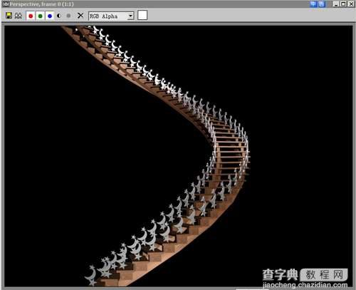Toggle the monochrome display button
This screenshot has height=290, width=356.
pos(68,16)
